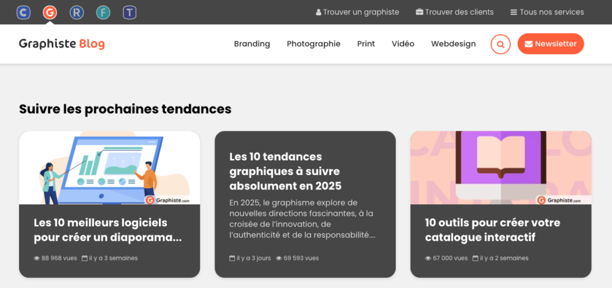Open the catalogue interactif article title

click(492, 230)
